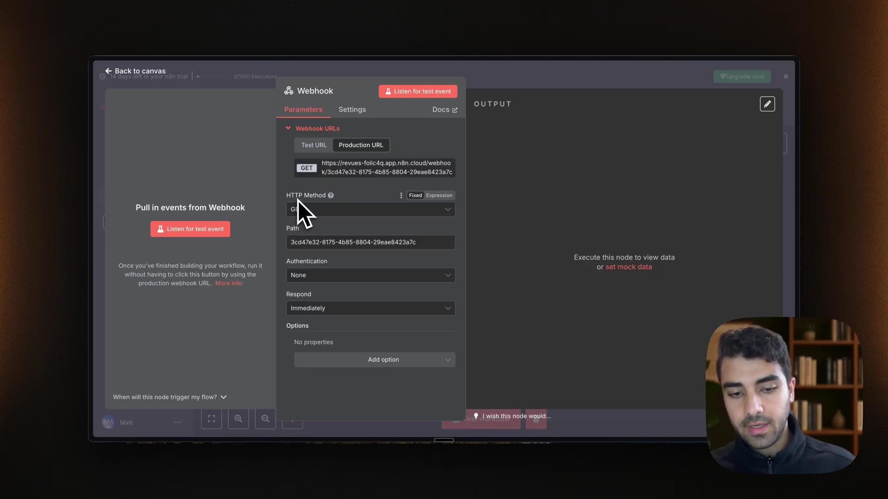Viewport: 888px width, 499px height.
Task: Open the Authentication dropdown set to None
Action: [370, 275]
